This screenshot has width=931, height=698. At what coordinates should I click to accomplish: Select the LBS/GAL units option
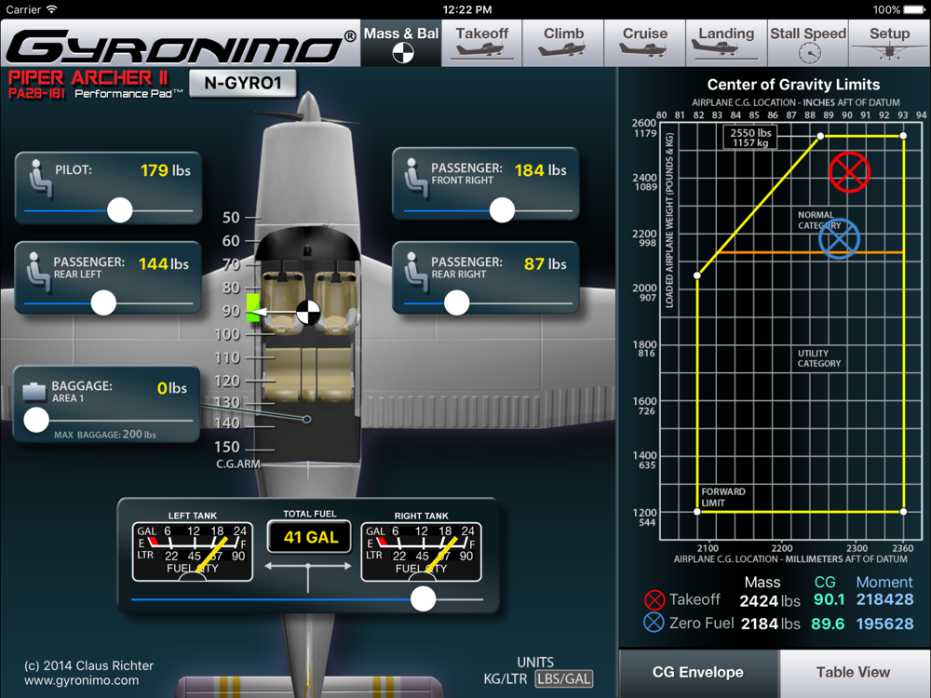(x=563, y=679)
